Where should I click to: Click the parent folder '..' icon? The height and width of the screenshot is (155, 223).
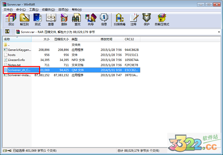coord(6,45)
